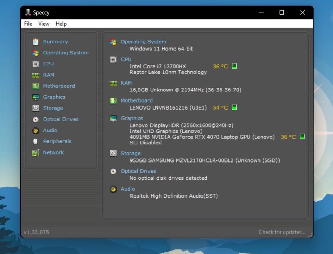Open Storage via its sidebar drive icon
This screenshot has width=333, height=254.
[35, 108]
